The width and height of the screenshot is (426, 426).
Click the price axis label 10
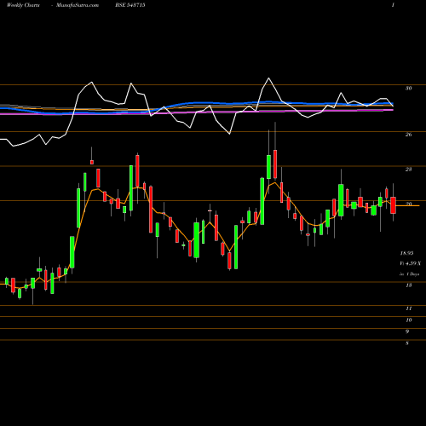point(409,320)
